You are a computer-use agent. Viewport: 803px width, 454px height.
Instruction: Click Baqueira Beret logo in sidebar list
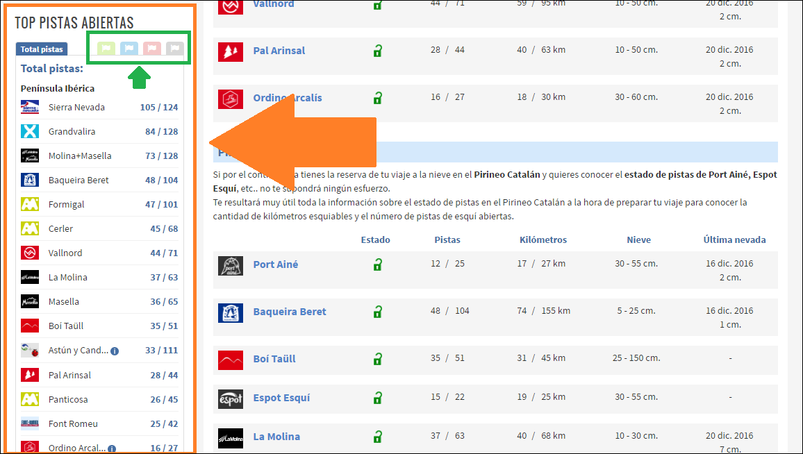pyautogui.click(x=30, y=180)
